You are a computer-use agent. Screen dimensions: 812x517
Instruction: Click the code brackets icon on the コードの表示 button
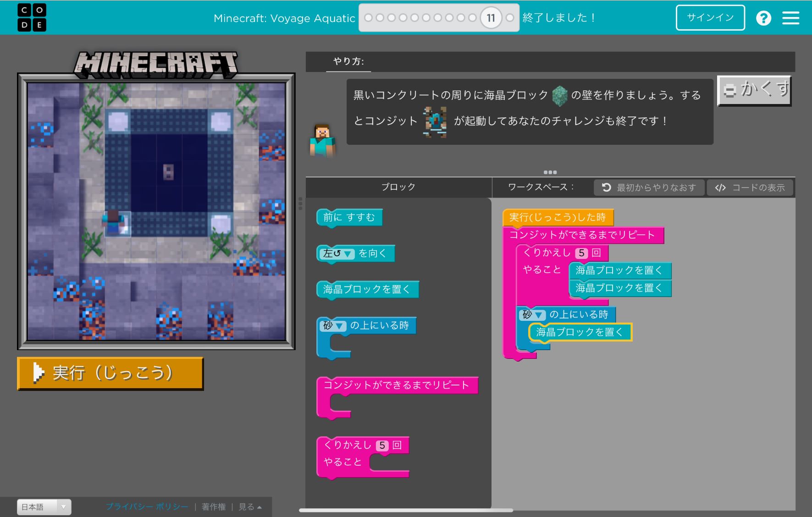point(720,188)
